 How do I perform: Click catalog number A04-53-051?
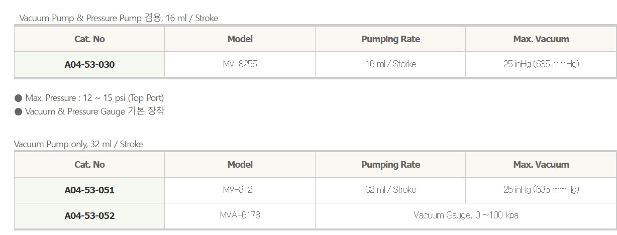[89, 190]
